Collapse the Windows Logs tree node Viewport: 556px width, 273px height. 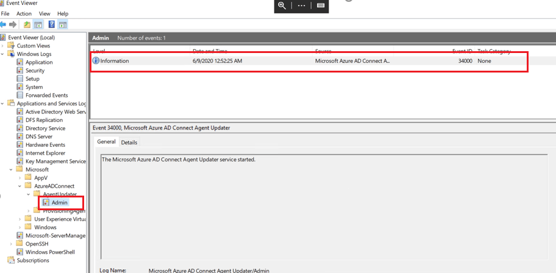(x=2, y=54)
